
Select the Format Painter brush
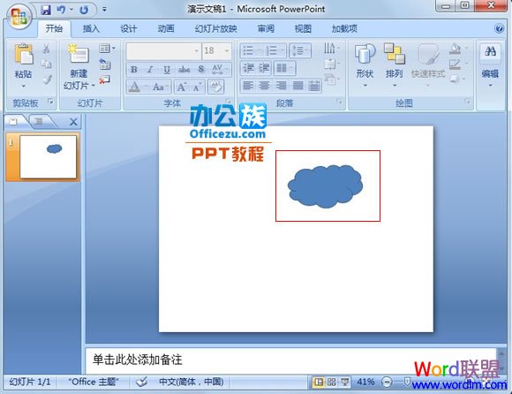coord(47,80)
